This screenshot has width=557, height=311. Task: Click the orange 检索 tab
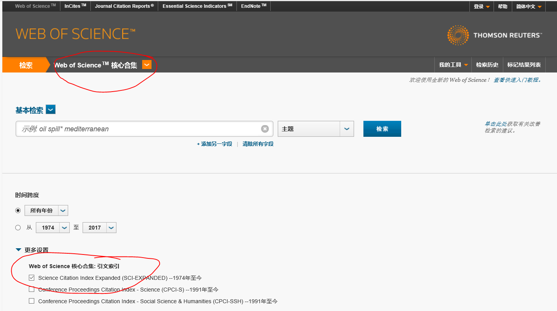[x=26, y=65]
